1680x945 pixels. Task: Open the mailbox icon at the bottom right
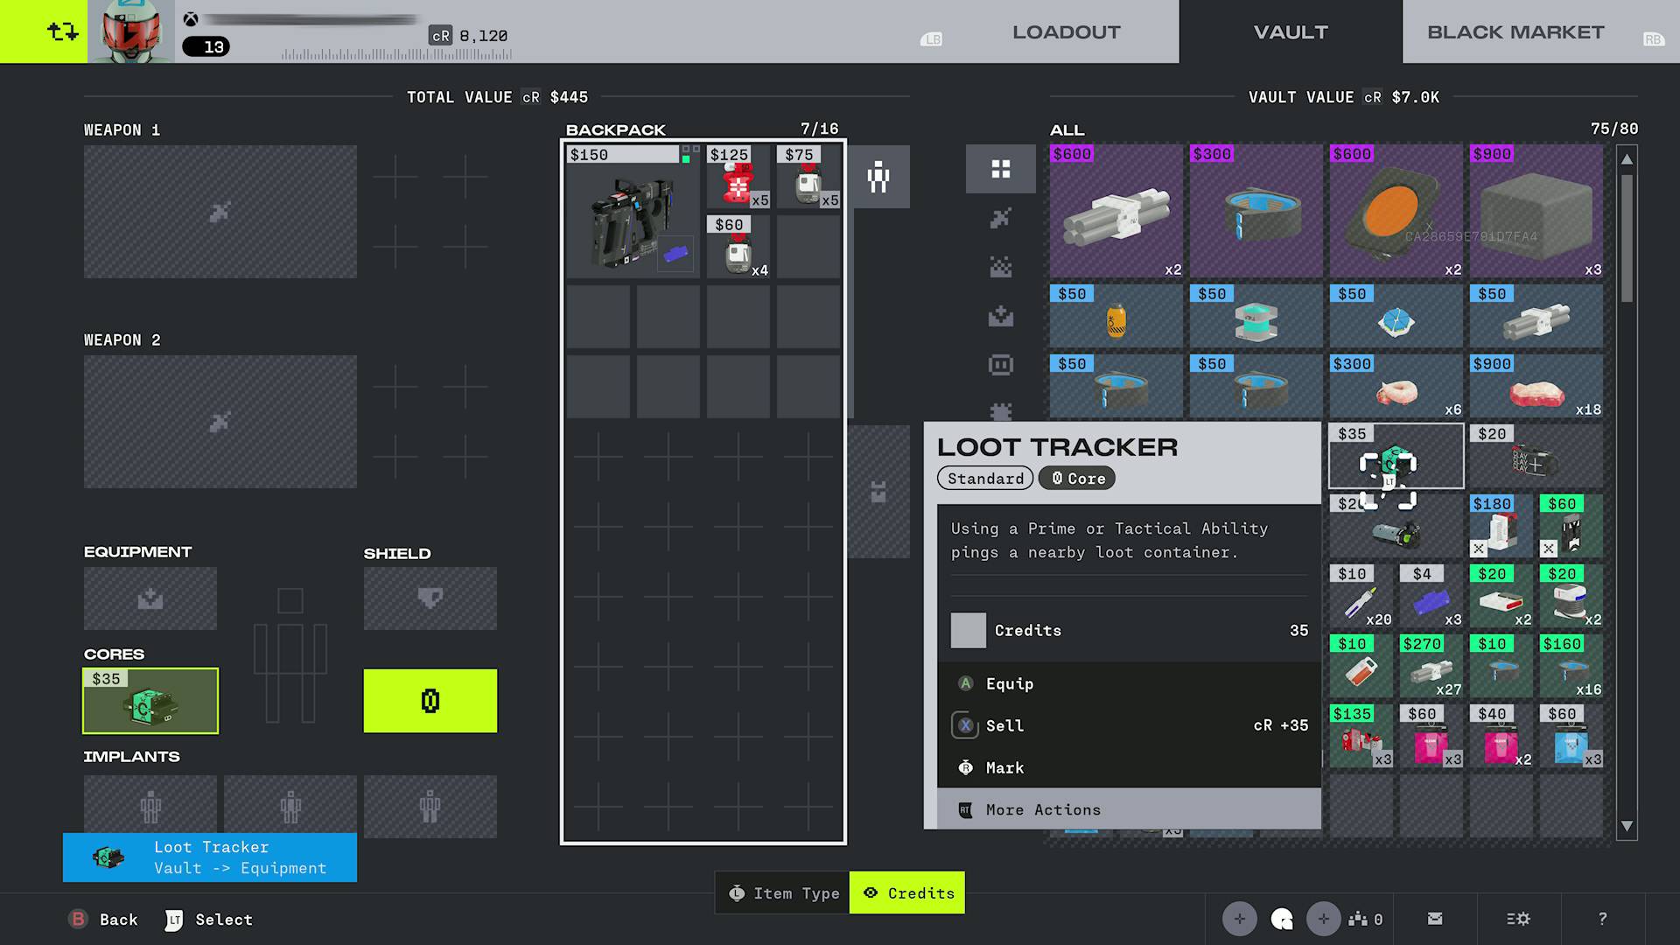tap(1434, 919)
